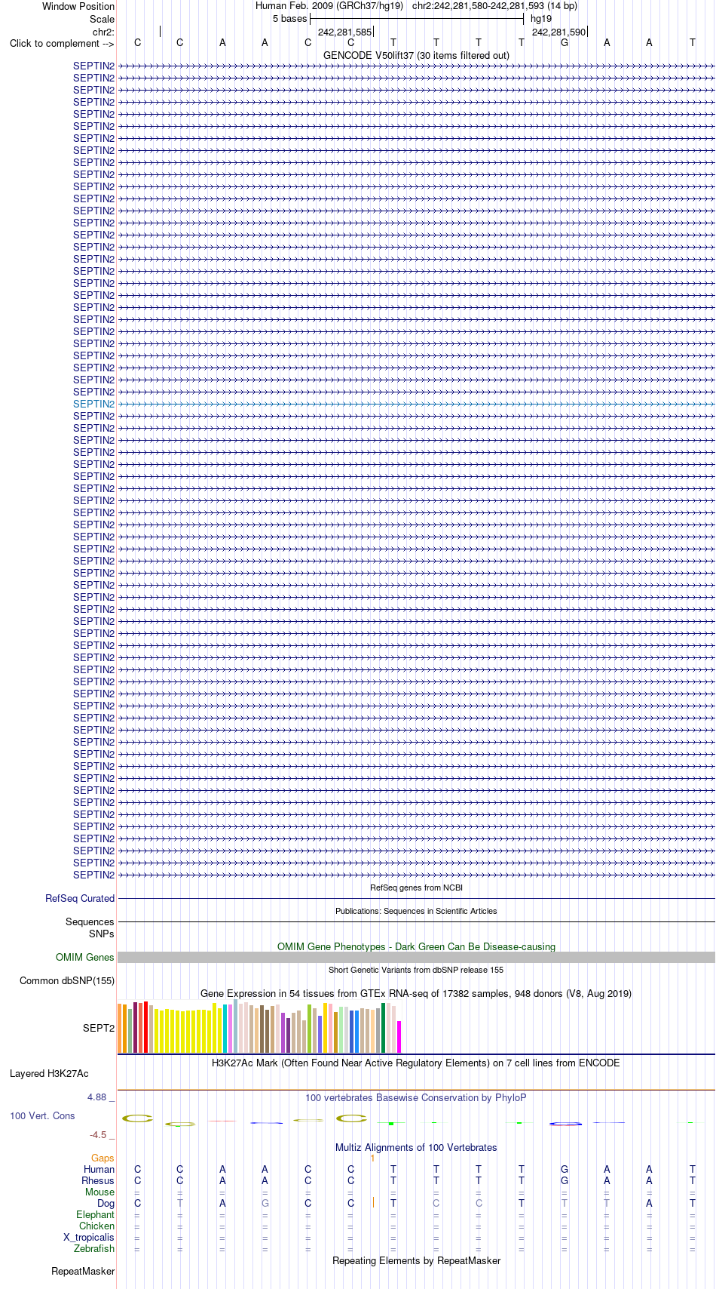This screenshot has height=1289, width=716.
Task: Click the gray OMIM Genes bar
Action: (416, 957)
